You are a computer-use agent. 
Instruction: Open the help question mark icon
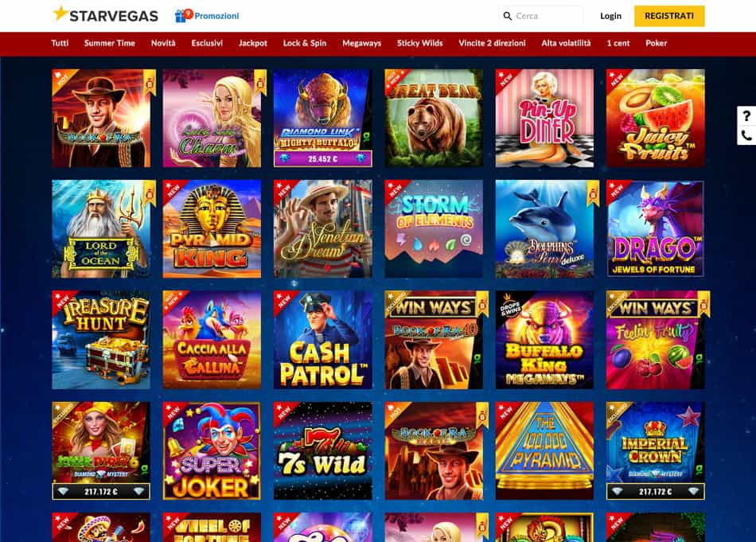746,115
